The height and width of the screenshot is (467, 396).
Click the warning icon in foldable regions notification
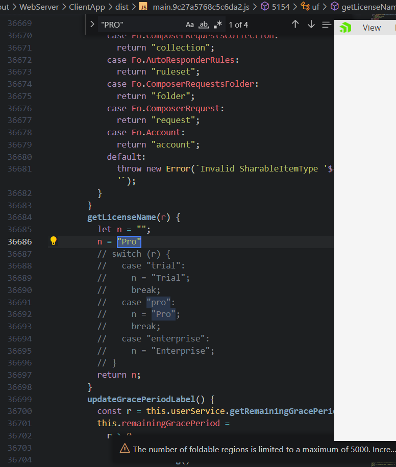click(x=125, y=448)
